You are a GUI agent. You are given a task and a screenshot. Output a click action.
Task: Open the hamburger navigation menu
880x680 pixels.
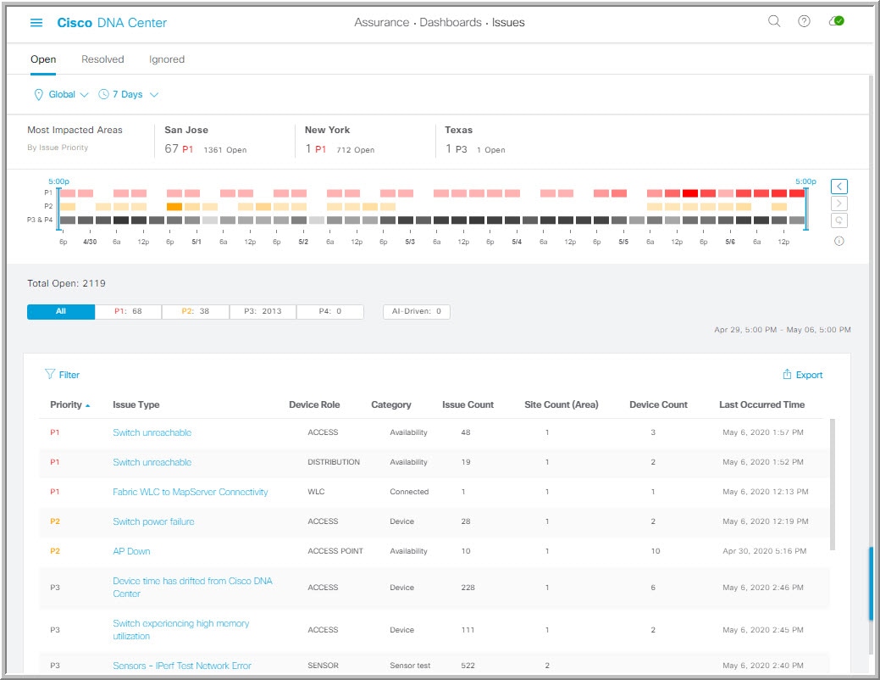click(x=36, y=23)
